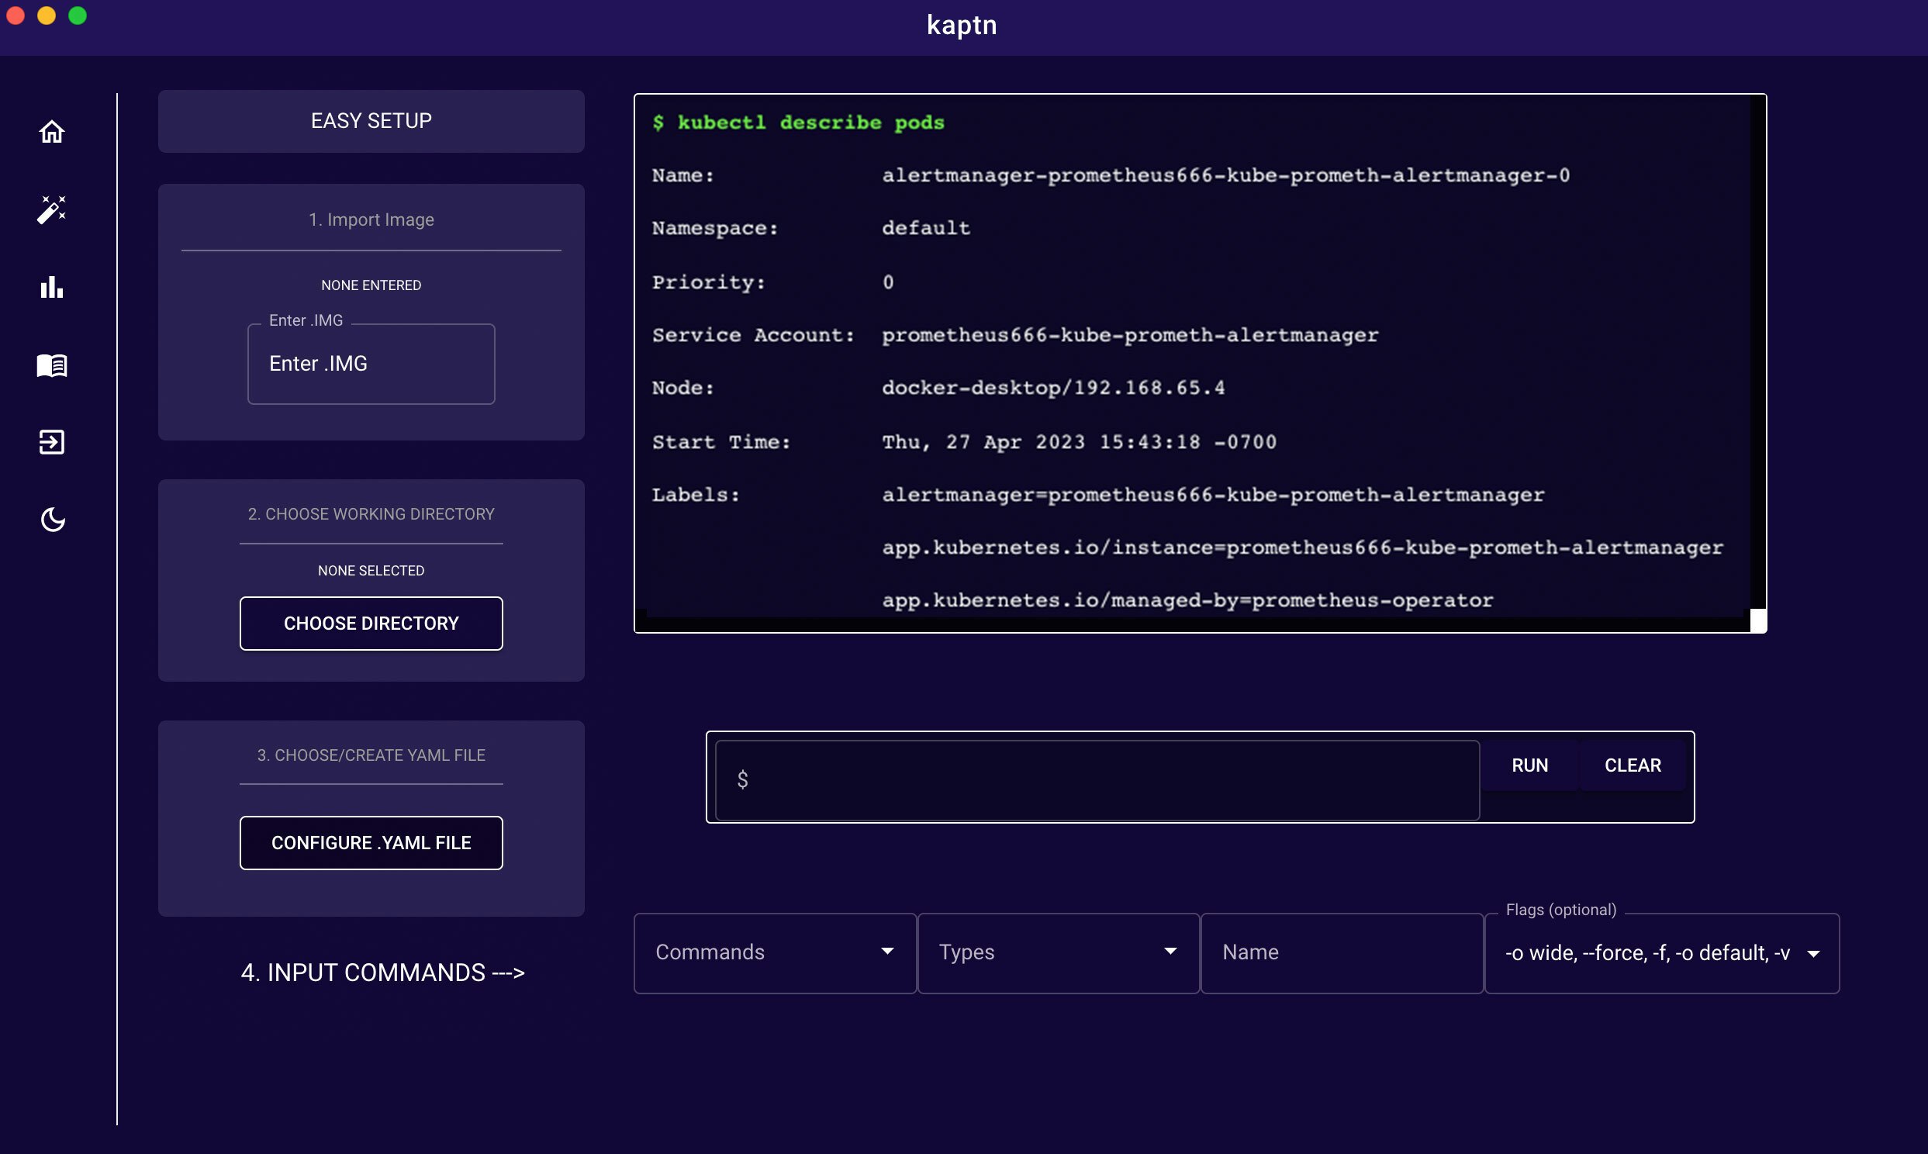Focus the Name input field
Screen dimensions: 1928x1154
1342,952
